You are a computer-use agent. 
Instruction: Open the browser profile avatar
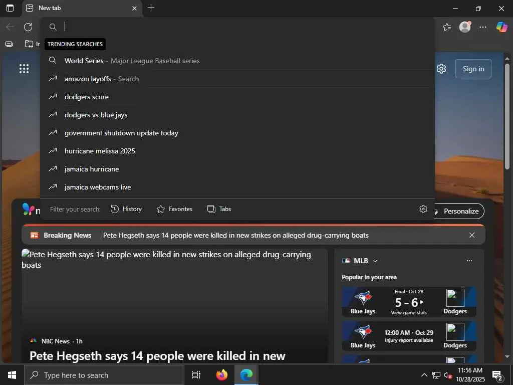[465, 27]
